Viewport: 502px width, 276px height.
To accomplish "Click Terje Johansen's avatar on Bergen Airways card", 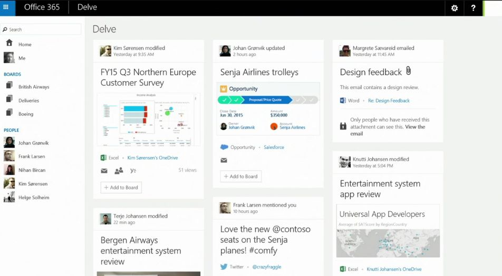I will point(105,219).
